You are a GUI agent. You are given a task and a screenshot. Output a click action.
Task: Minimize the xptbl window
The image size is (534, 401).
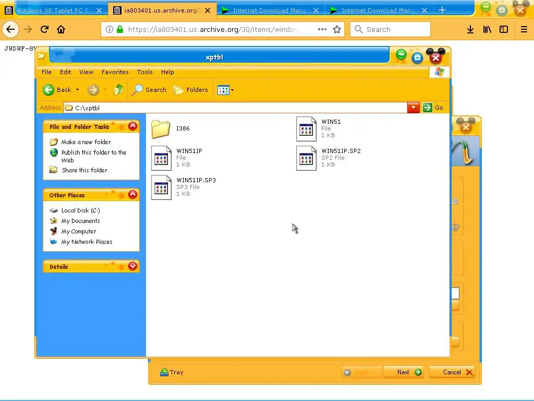click(401, 55)
